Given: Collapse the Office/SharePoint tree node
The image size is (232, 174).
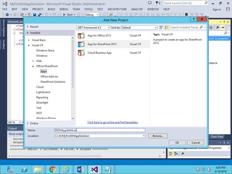Looking at the screenshot, I should click(33, 66).
